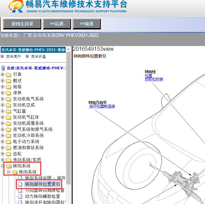Click the 进气系统和排气系统 folder icon
205x204 pixels.
pos(8,130)
